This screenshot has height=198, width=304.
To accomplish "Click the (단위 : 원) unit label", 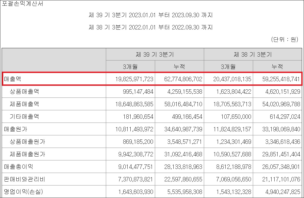I will pos(284,39).
